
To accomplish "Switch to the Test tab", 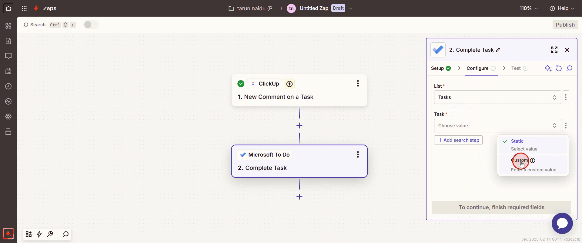I will tap(519, 68).
